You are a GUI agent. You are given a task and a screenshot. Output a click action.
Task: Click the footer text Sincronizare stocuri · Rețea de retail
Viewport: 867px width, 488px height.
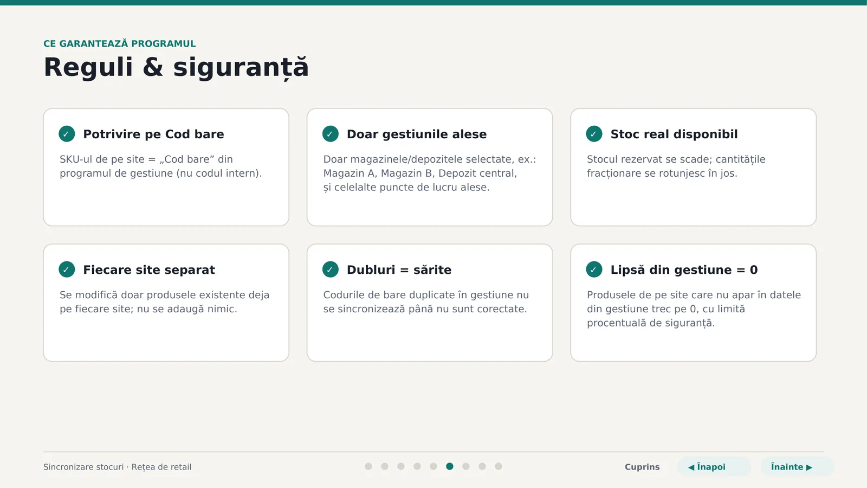coord(118,467)
